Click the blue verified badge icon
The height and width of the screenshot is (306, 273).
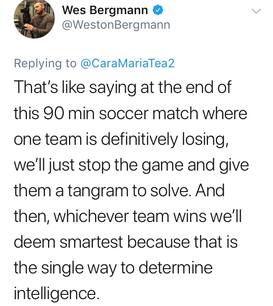point(157,10)
